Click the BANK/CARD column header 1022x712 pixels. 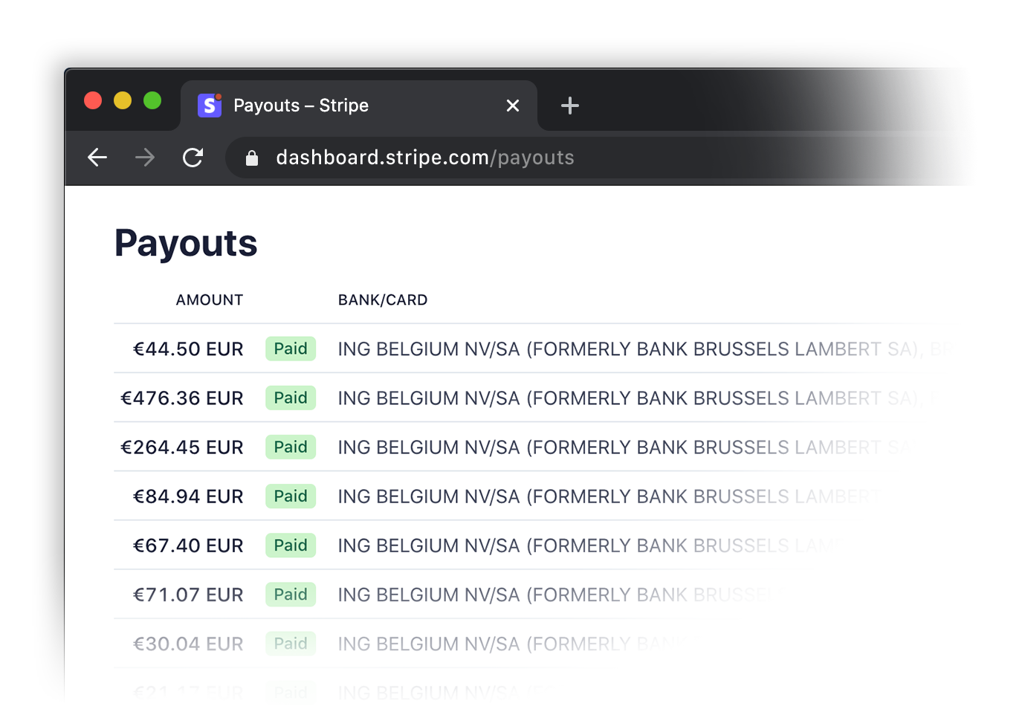pyautogui.click(x=383, y=300)
